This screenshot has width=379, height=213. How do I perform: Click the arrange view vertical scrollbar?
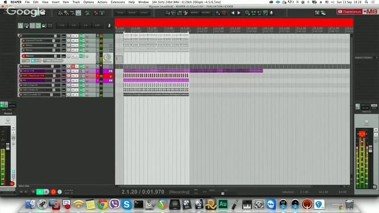[351, 109]
